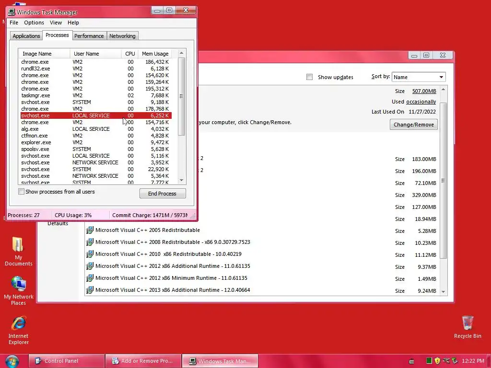Click the programs list scrollbar thumb

[443, 181]
